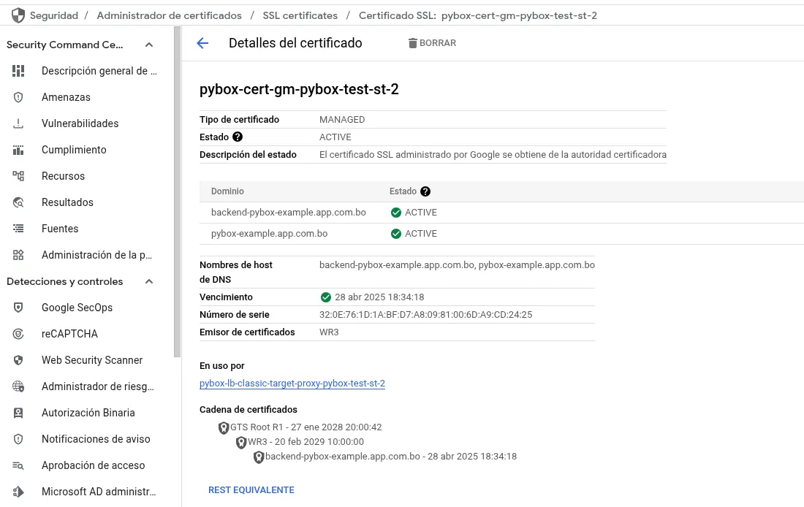Click the reCAPTCHA icon in sidebar
This screenshot has width=804, height=507.
pos(18,334)
